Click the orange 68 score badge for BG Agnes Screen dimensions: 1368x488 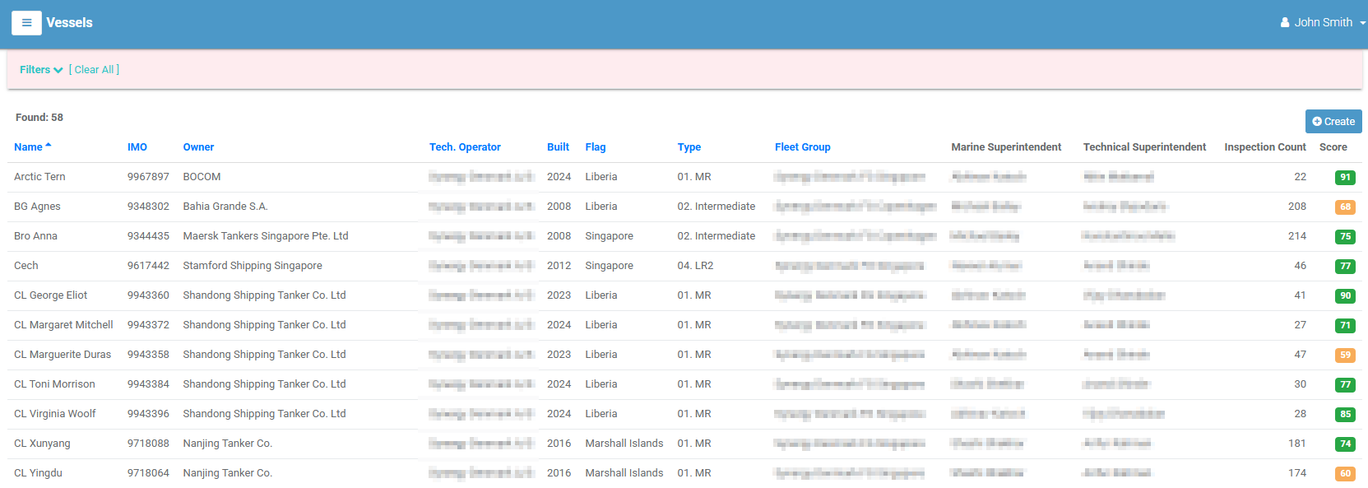point(1345,207)
